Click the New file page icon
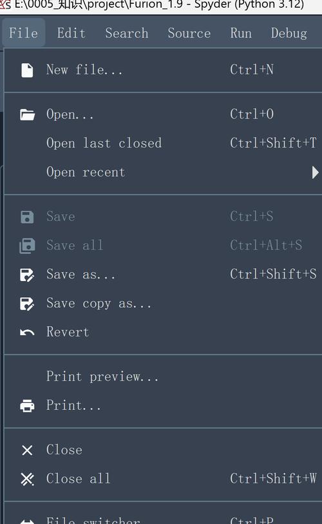Image resolution: width=322 pixels, height=524 pixels. pos(27,70)
